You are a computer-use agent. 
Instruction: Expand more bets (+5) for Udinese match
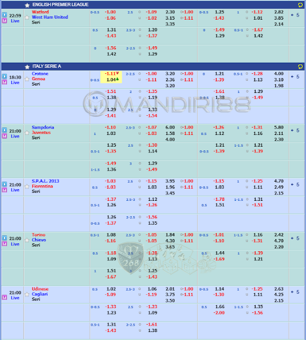295,292
